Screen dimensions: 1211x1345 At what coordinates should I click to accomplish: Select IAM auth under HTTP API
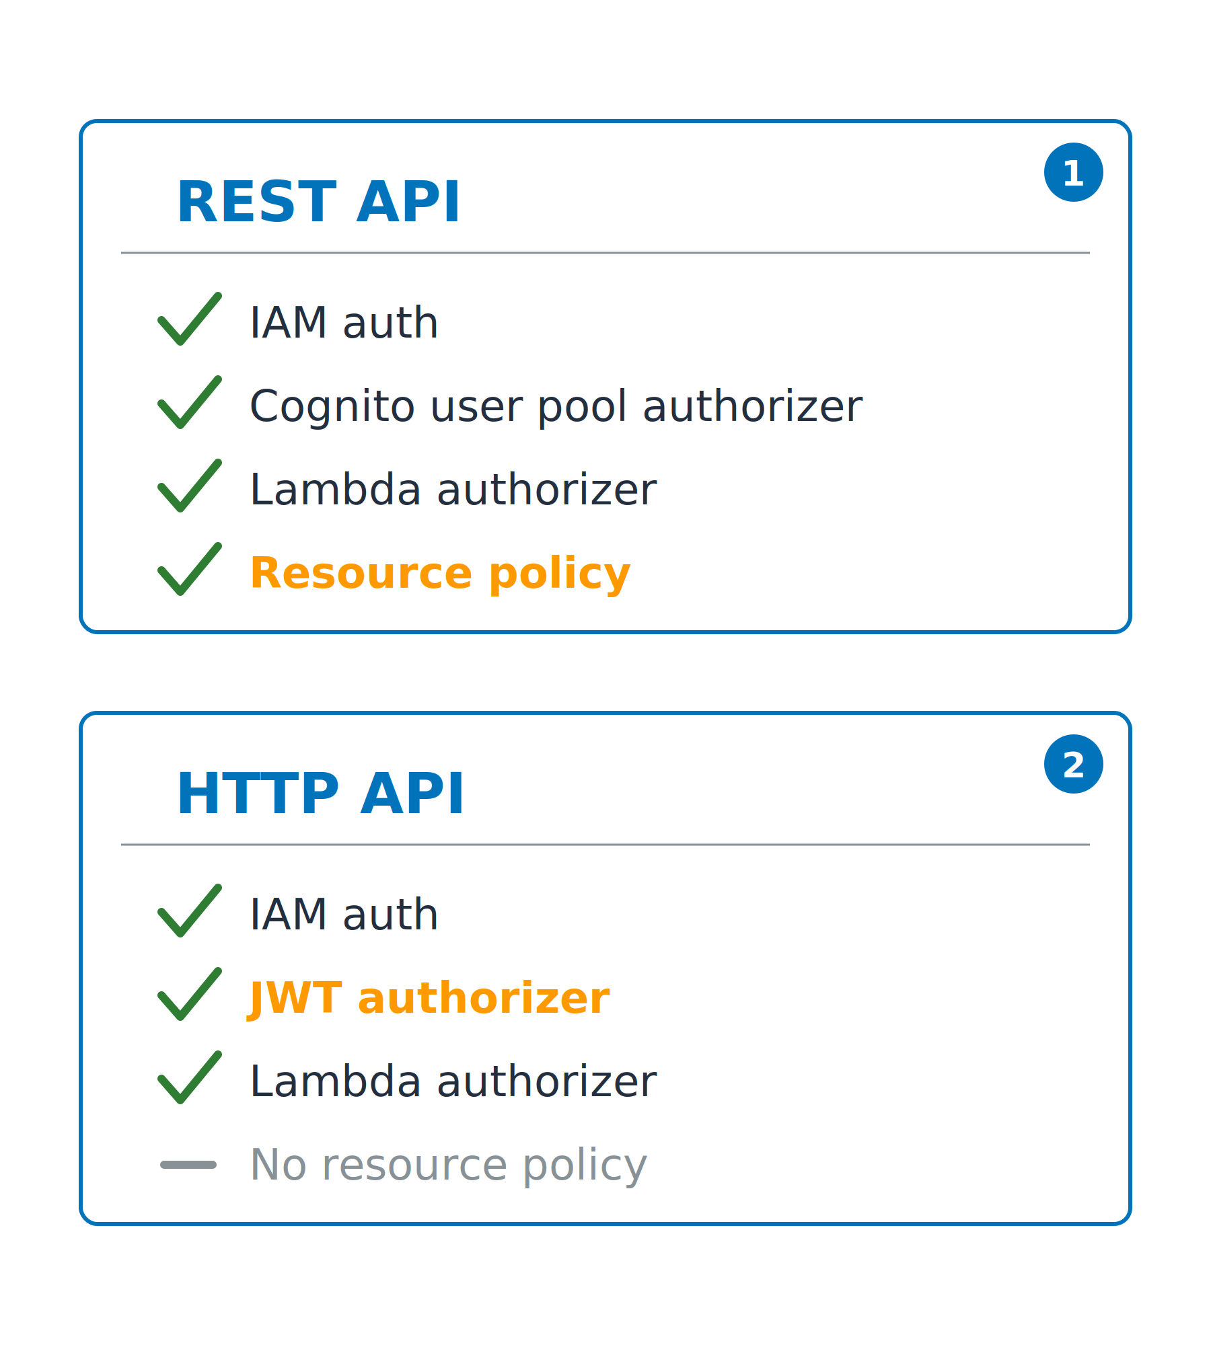click(x=344, y=915)
